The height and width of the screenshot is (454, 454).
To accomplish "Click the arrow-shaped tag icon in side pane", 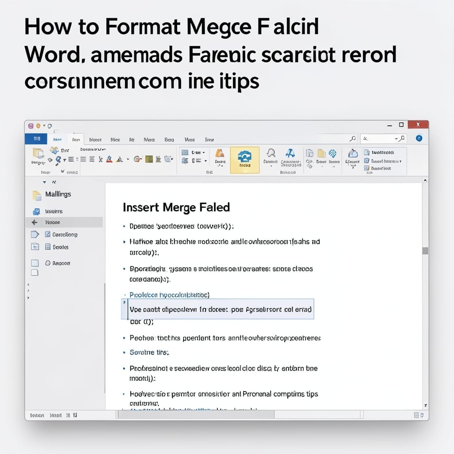I will click(35, 234).
